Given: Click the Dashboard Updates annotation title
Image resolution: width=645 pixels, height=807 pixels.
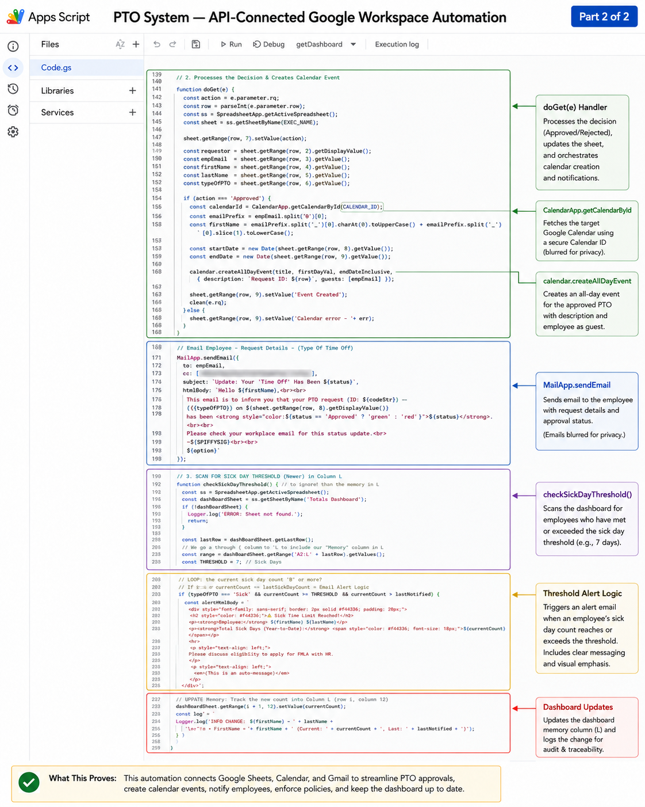Looking at the screenshot, I should click(578, 707).
